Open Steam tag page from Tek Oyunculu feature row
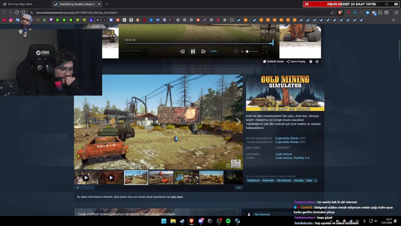401x226 pixels. [x=262, y=214]
